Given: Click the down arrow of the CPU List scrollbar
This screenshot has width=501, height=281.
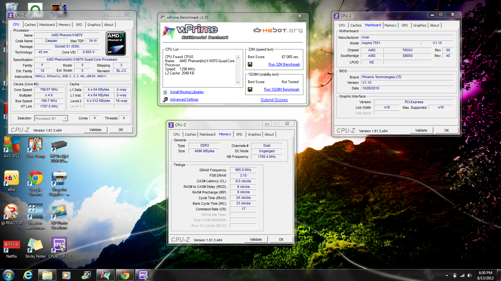Looking at the screenshot, I should tap(238, 83).
